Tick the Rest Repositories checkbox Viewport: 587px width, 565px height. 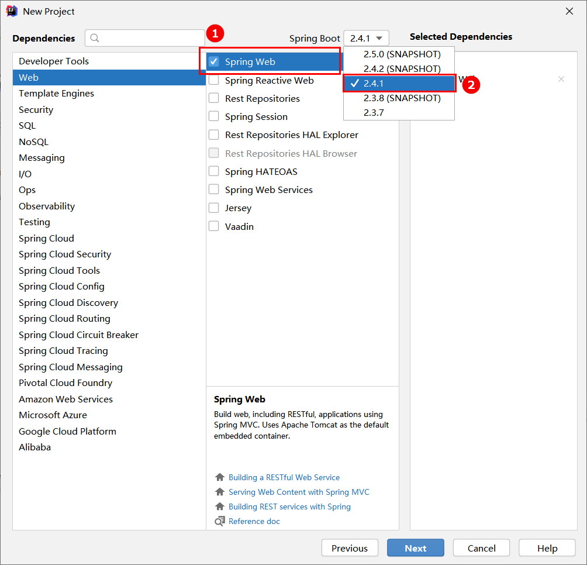point(214,98)
